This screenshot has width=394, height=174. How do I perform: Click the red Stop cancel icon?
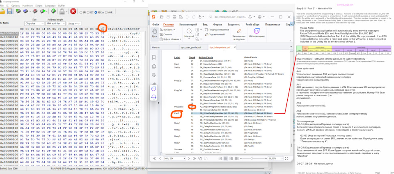pos(73,11)
